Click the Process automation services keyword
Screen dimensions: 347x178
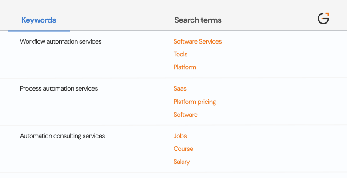pos(59,88)
